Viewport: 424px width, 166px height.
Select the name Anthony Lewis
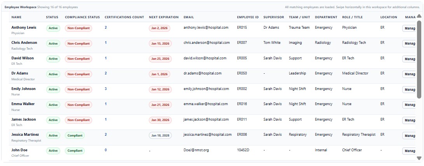pos(24,28)
